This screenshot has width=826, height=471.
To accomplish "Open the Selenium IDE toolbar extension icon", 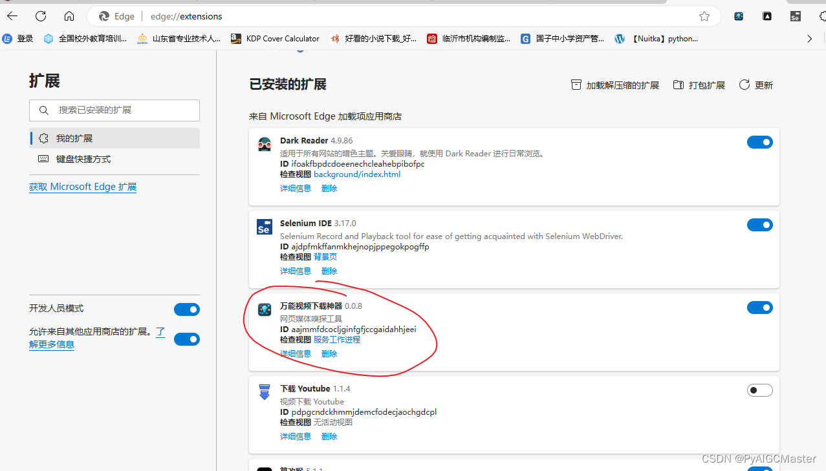I will [x=796, y=16].
